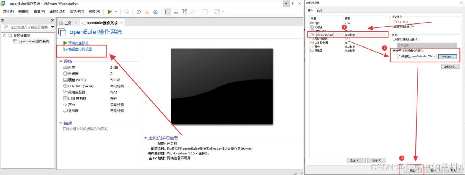Viewport: 465px width, 175px height.
Task: Click the black VM screen thumbnail
Action: (222, 87)
